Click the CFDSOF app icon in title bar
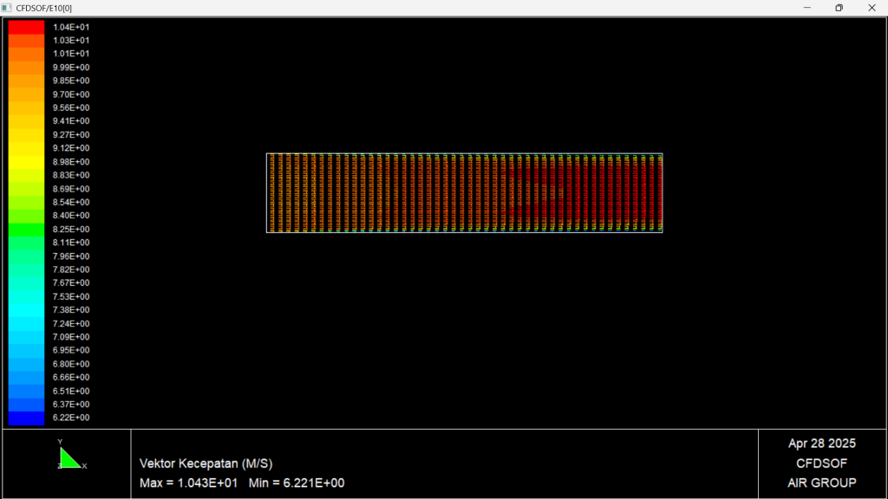 click(7, 8)
